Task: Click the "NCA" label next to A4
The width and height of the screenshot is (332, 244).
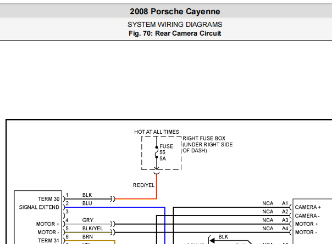Action: pyautogui.click(x=268, y=228)
